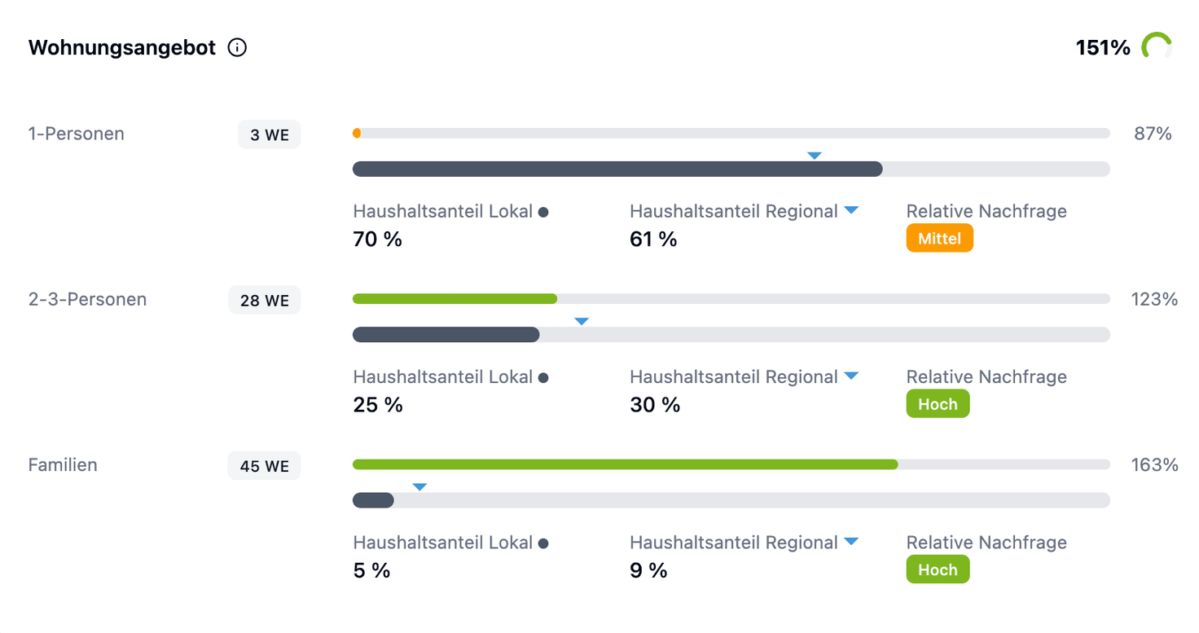The width and height of the screenshot is (1199, 633).
Task: Select the 28 WE badge
Action: click(x=265, y=300)
